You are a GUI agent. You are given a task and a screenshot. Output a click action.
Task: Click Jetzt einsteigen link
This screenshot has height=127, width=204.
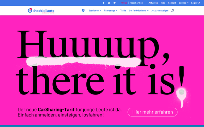pos(160,10)
